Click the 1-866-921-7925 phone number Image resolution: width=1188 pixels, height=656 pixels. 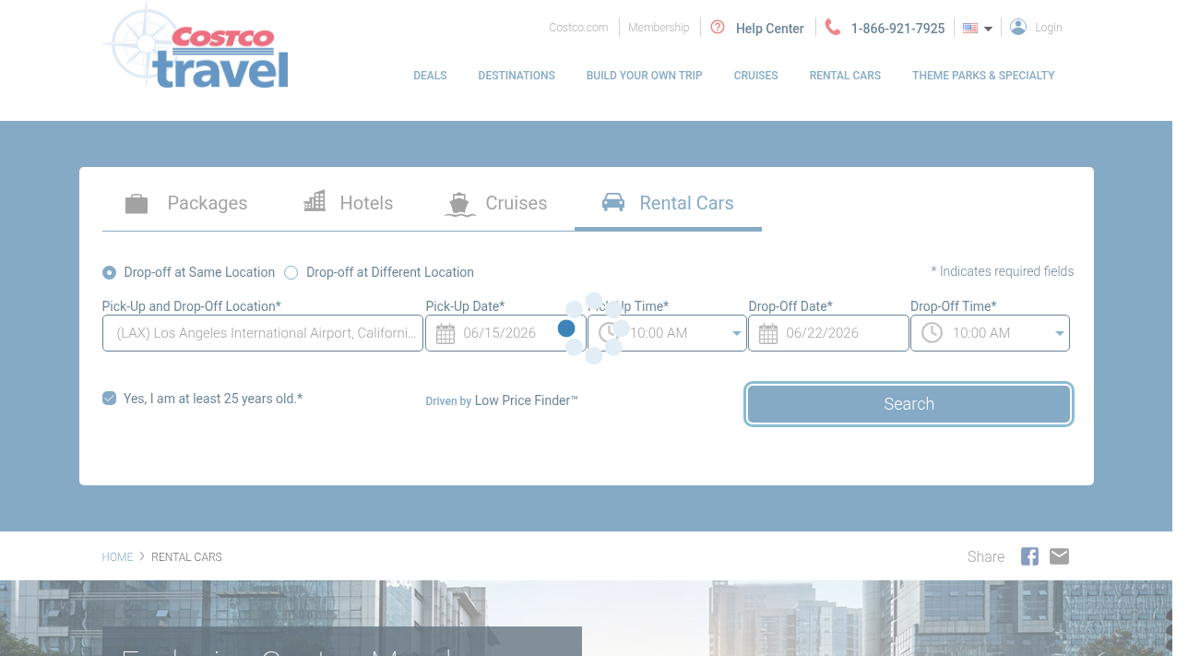pyautogui.click(x=897, y=29)
